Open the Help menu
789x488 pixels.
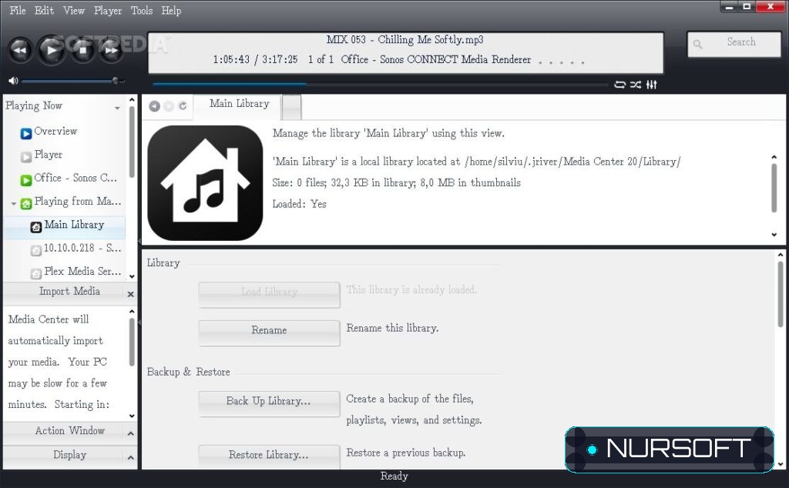pos(171,11)
